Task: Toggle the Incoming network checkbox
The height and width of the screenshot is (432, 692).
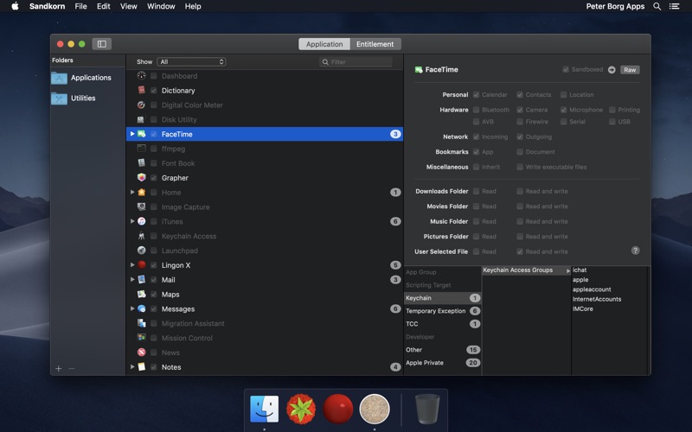Action: pyautogui.click(x=477, y=137)
